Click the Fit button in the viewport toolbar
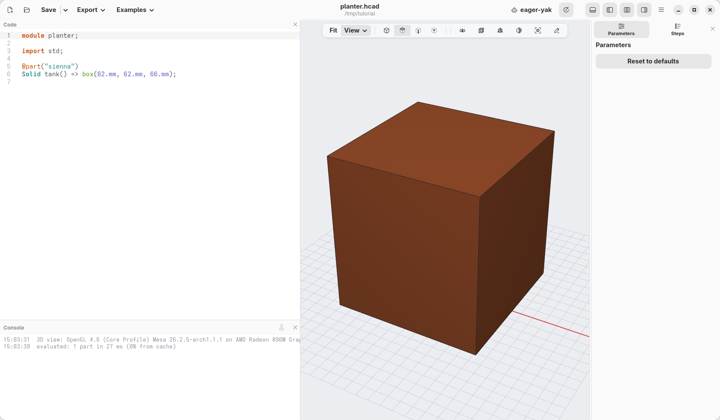 pyautogui.click(x=333, y=30)
